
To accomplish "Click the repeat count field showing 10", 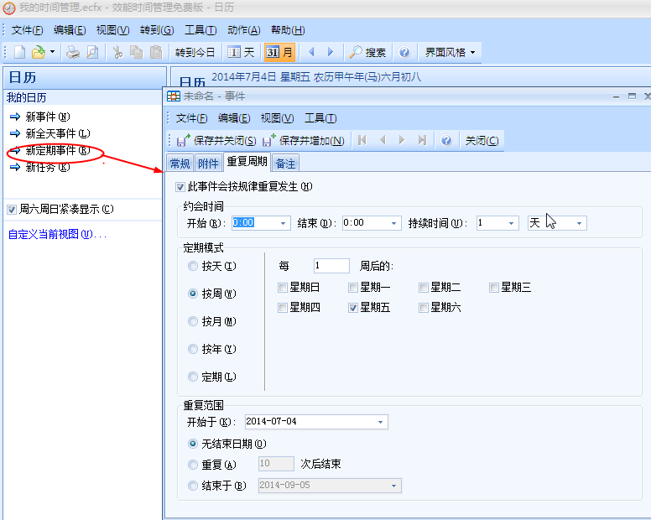I will coord(276,464).
